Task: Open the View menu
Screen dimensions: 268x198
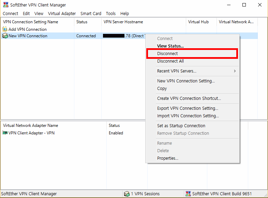Action: pyautogui.click(x=39, y=14)
